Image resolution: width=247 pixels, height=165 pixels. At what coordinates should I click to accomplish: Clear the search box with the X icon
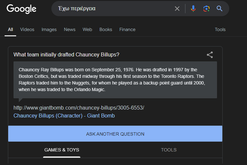tap(177, 9)
